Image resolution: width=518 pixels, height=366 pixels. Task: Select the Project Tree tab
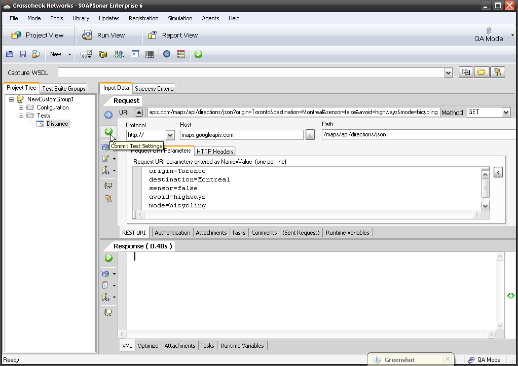(x=21, y=88)
